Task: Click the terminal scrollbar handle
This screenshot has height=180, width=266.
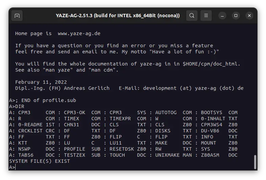Action: 255,162
